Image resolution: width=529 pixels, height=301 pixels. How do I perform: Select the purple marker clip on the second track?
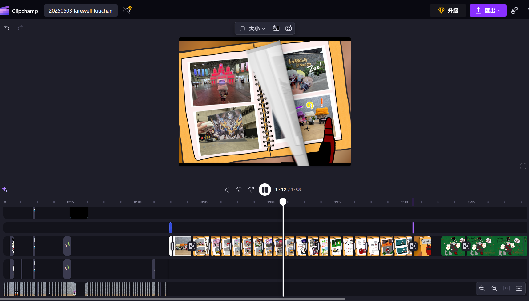(413, 227)
